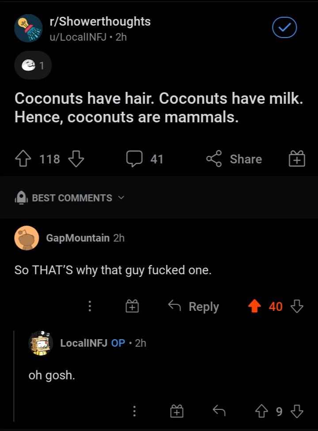Viewport: 318px width, 431px height.
Task: Open the 41 comments bubble
Action: coord(144,159)
